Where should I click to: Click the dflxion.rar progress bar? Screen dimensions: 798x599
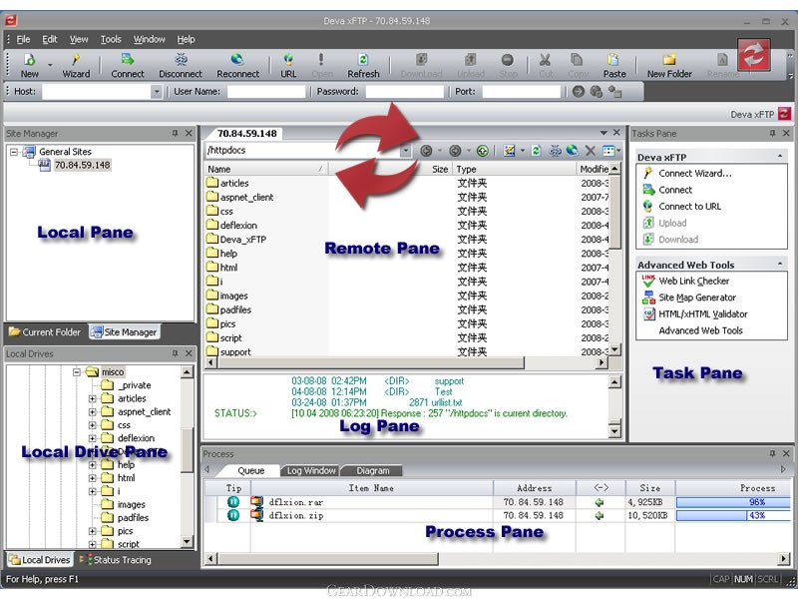click(733, 502)
